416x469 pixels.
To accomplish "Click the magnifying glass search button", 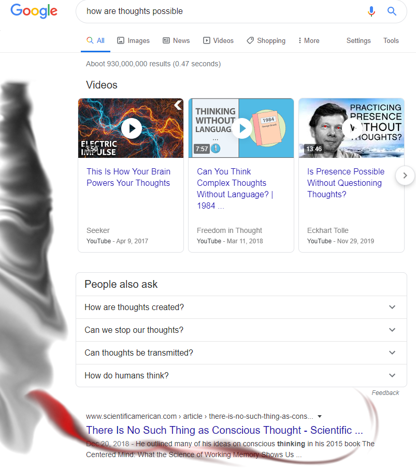I will 392,11.
